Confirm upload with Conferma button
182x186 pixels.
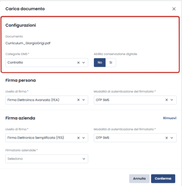click(x=163, y=178)
